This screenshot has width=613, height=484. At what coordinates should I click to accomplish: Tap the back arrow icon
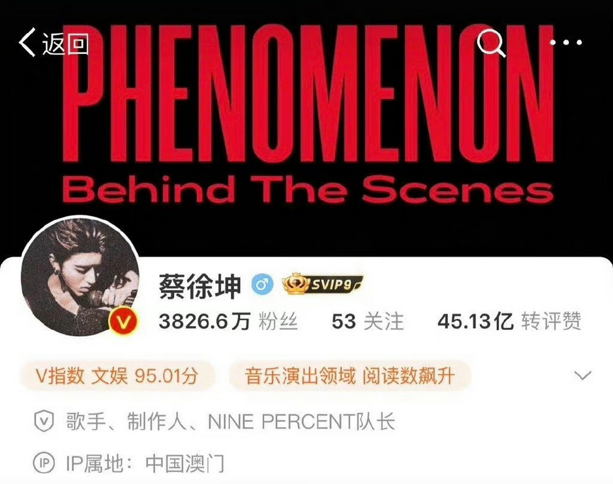click(27, 43)
